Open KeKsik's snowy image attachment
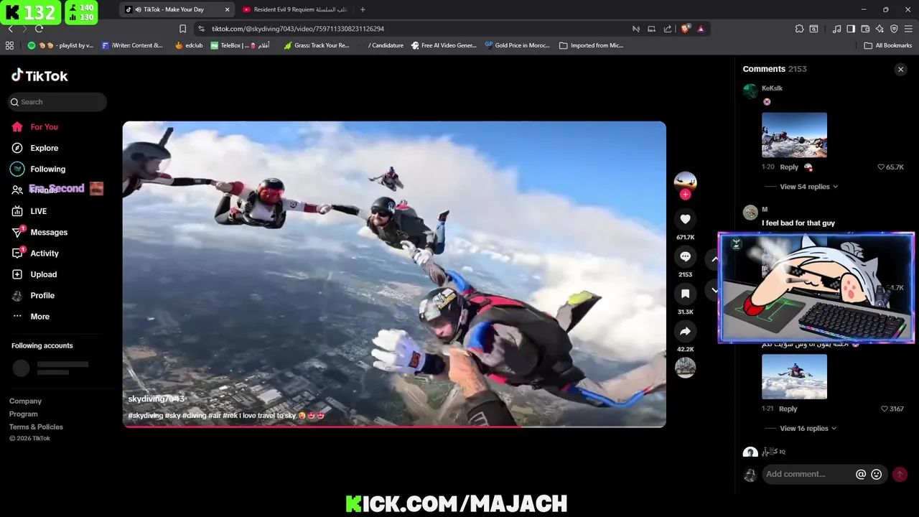The height and width of the screenshot is (517, 919). (794, 135)
